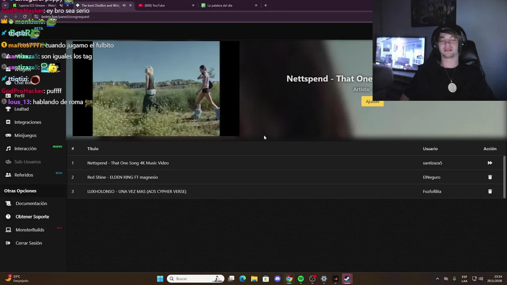Click the queue table scrollbar
This screenshot has height=285, width=507.
(x=504, y=177)
